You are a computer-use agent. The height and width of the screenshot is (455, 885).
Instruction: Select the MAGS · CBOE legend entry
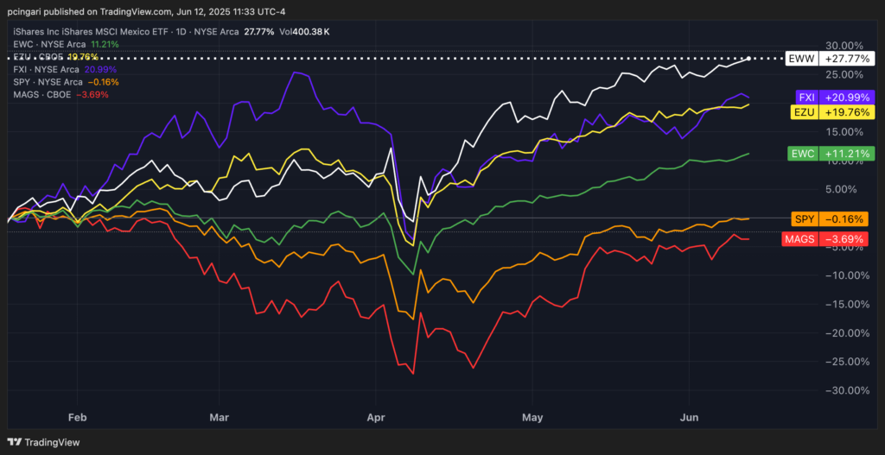[61, 95]
